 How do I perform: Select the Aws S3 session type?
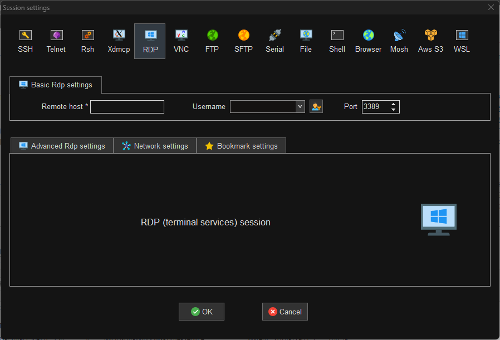[x=430, y=40]
